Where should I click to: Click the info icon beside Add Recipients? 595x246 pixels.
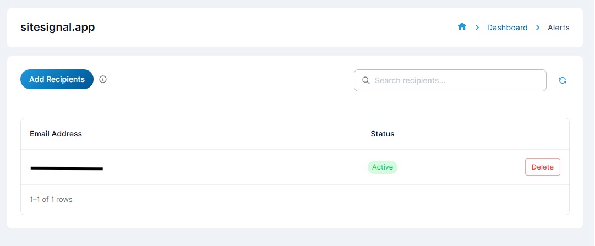[x=103, y=79]
